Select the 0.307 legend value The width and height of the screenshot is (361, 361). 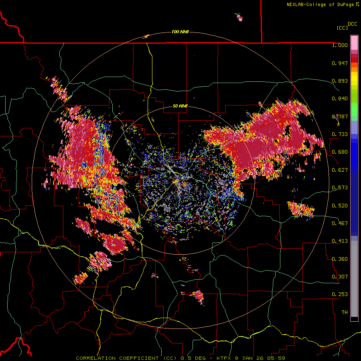click(x=340, y=277)
